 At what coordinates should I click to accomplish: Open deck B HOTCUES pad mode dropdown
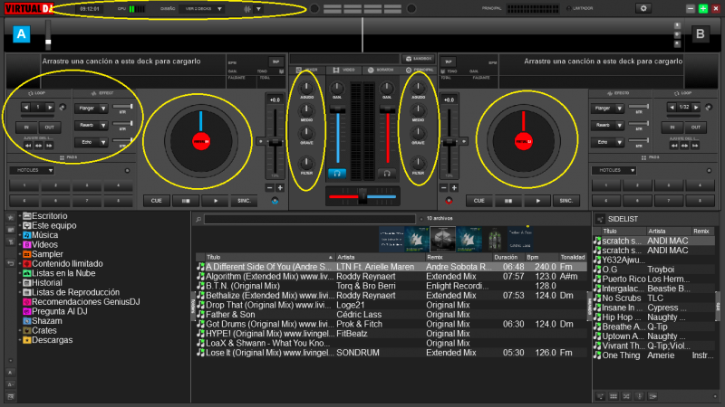(x=614, y=170)
